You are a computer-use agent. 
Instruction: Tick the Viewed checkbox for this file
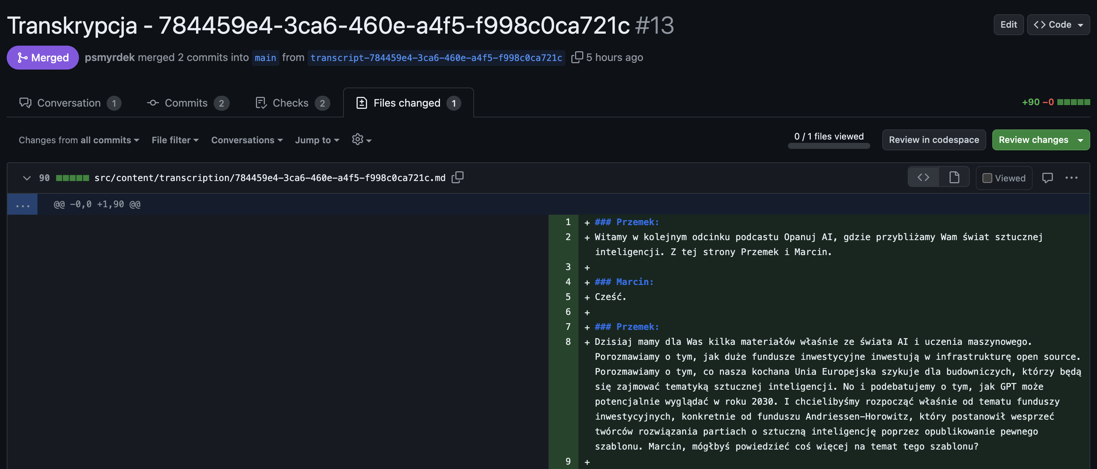987,178
